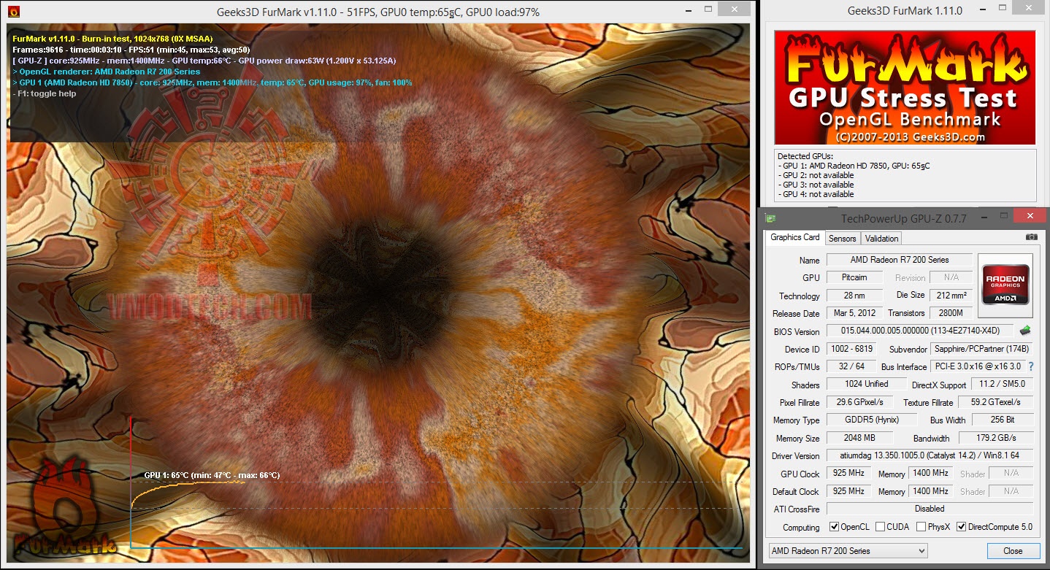This screenshot has height=570, width=1050.
Task: Click the Default Clock field showing 925 MHz
Action: (848, 491)
